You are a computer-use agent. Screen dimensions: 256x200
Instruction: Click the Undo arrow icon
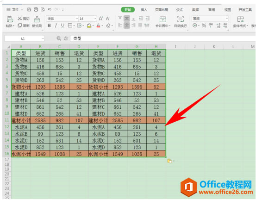click(x=50, y=9)
